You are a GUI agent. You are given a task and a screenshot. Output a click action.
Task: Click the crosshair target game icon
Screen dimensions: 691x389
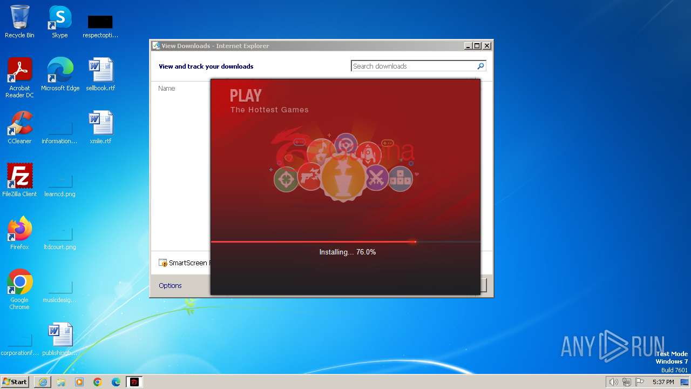pyautogui.click(x=286, y=179)
